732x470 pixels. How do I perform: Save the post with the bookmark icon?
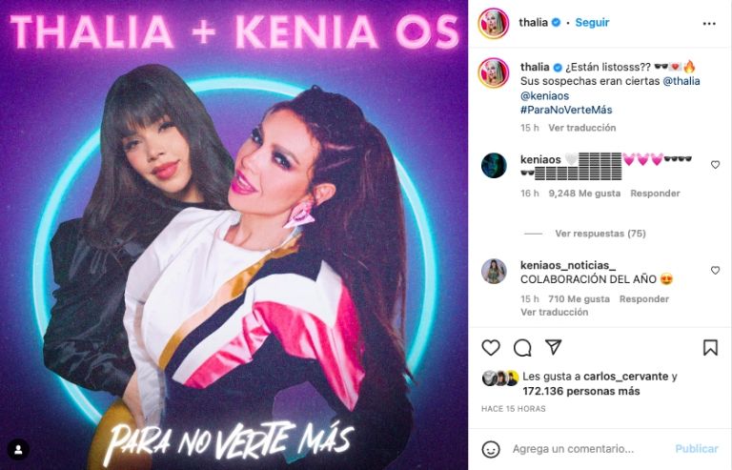tap(710, 347)
